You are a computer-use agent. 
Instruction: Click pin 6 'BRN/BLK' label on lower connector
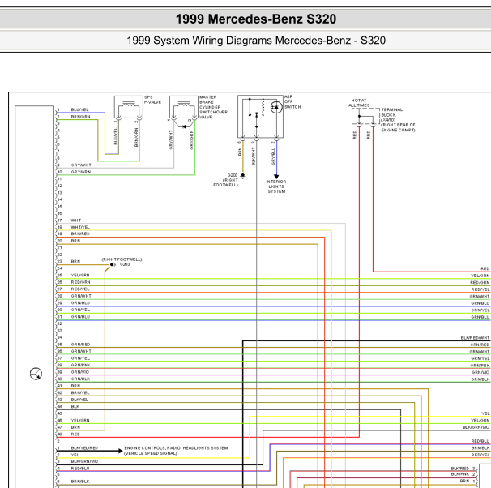click(80, 482)
